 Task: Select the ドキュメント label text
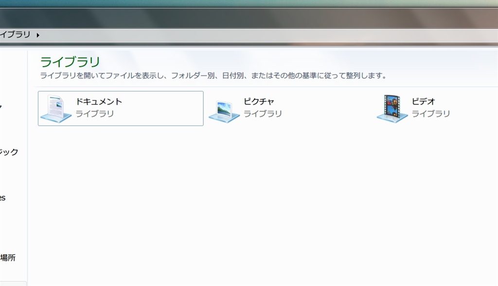(99, 102)
